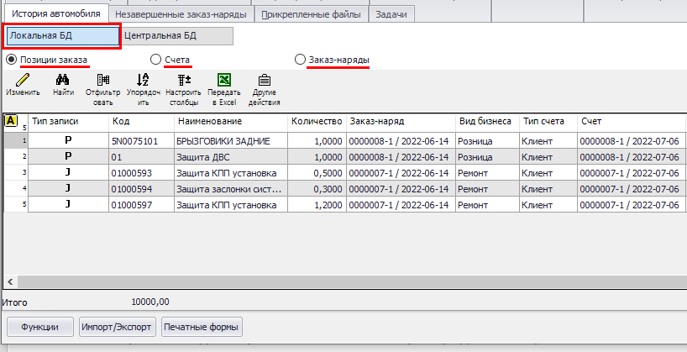The height and width of the screenshot is (352, 687).
Task: Click the yellow A icon in grid corner
Action: point(11,121)
